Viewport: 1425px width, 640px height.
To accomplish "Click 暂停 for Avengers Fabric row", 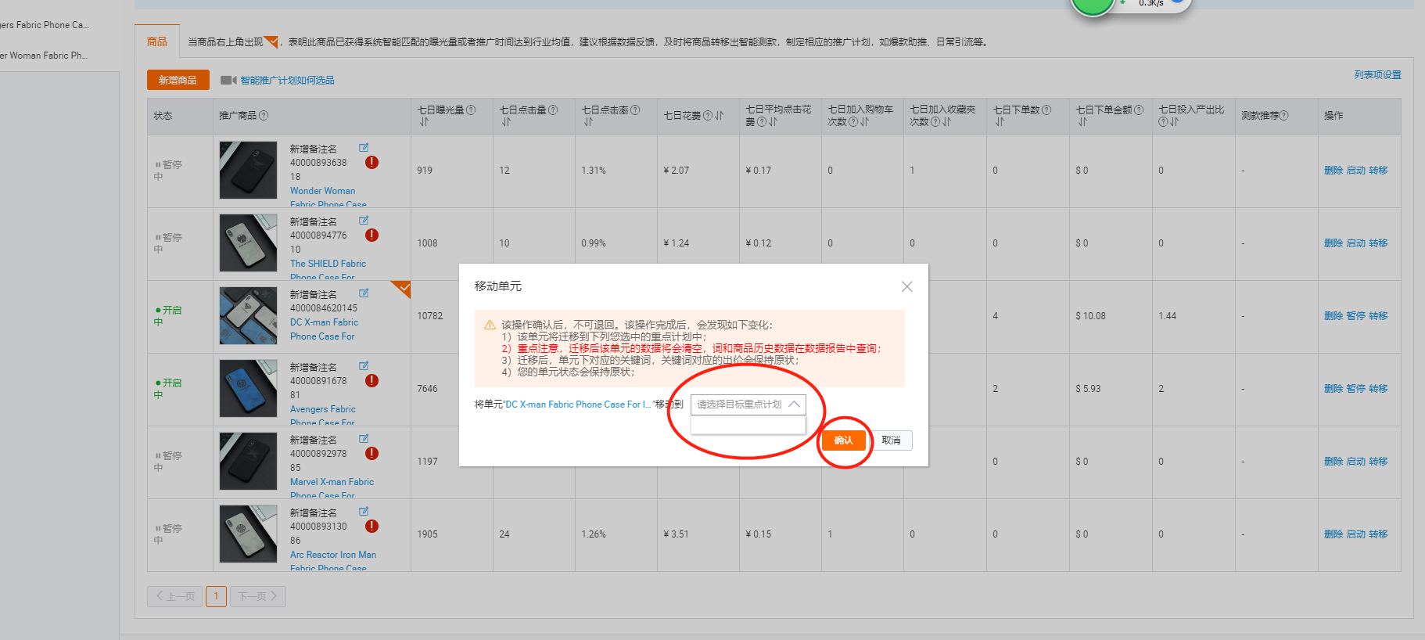I will 1355,389.
